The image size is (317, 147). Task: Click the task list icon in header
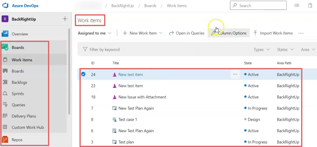pos(297,6)
